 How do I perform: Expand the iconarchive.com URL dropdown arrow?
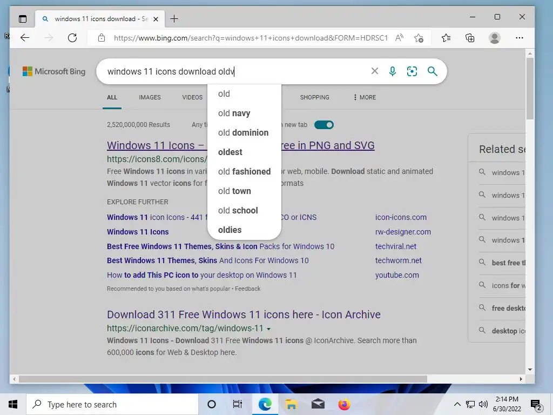click(269, 329)
